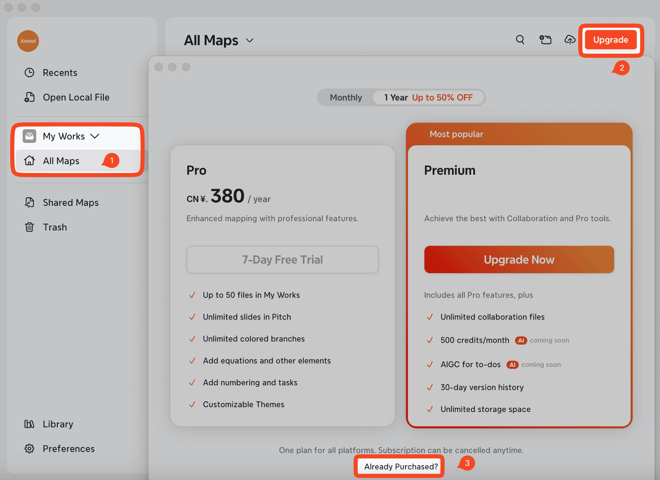660x480 pixels.
Task: Close the pricing dialog window
Action: point(159,67)
